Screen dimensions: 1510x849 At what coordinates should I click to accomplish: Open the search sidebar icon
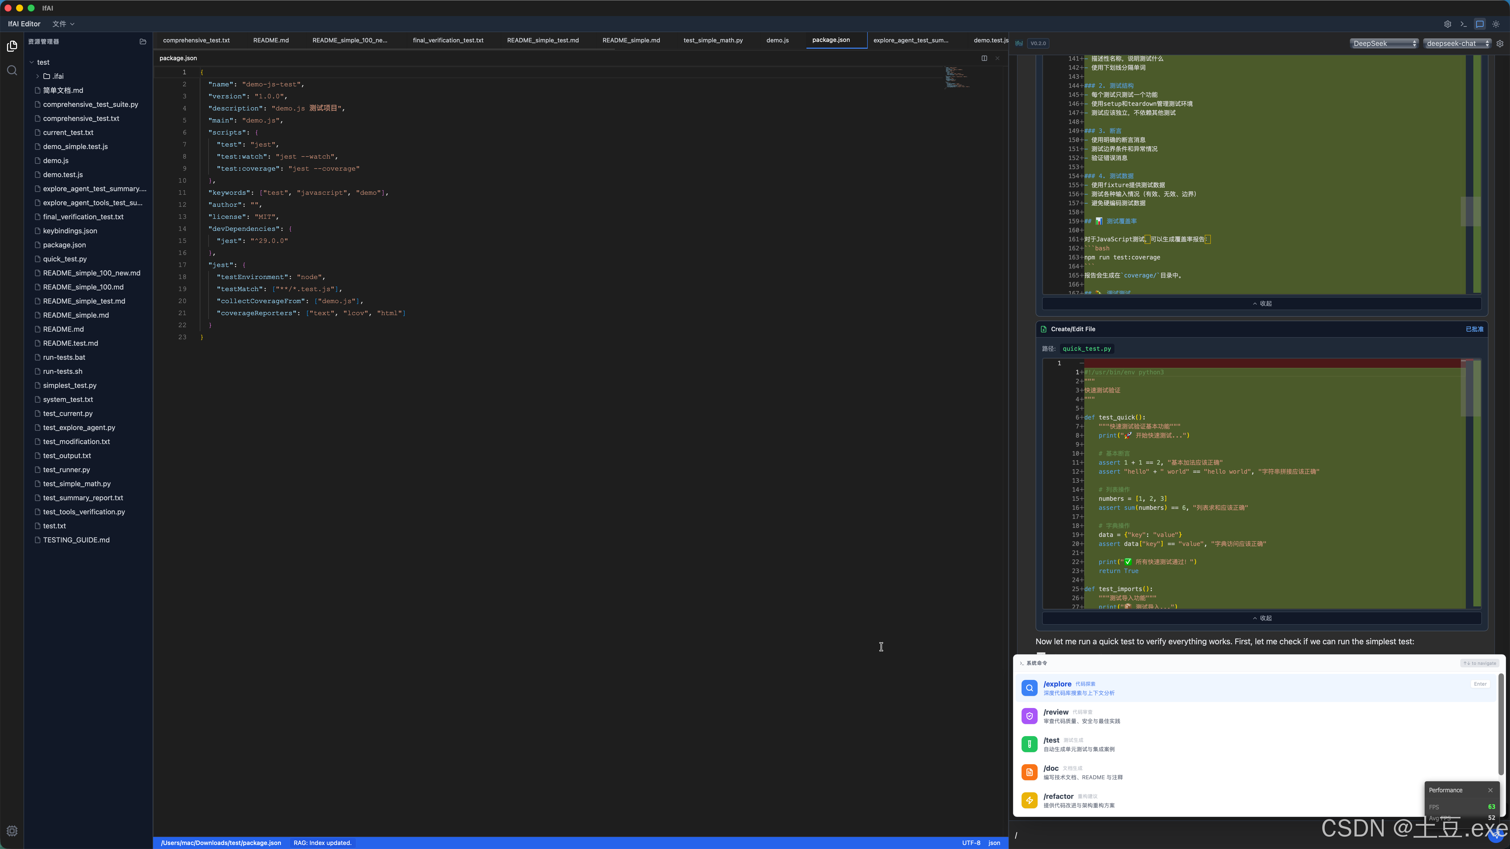pos(12,70)
